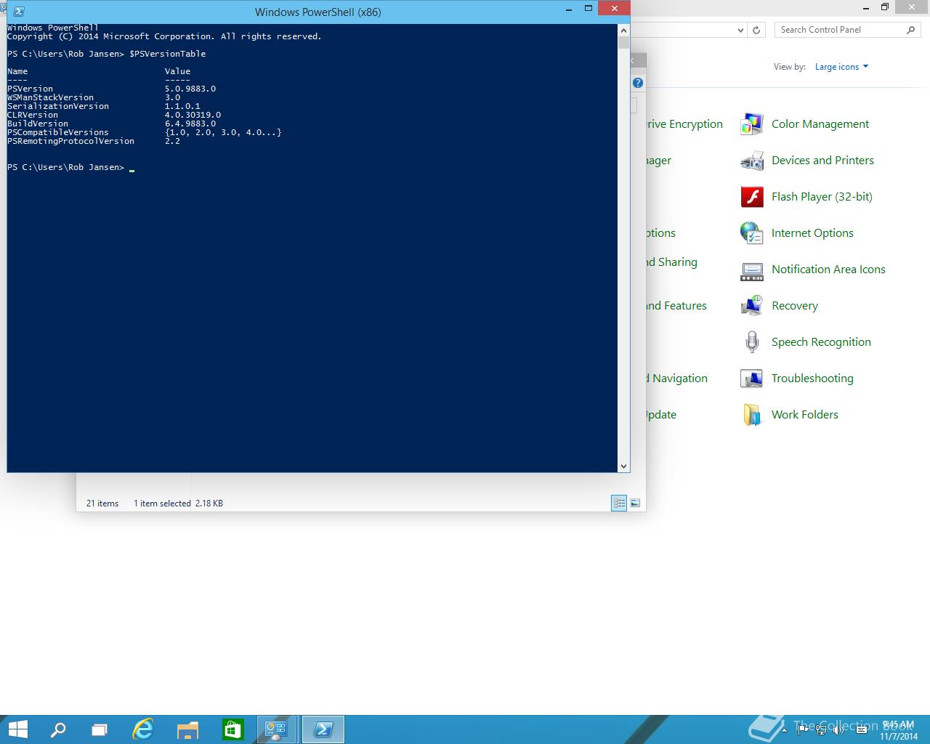The image size is (930, 744).
Task: Refresh the Control Panel address bar
Action: point(756,30)
